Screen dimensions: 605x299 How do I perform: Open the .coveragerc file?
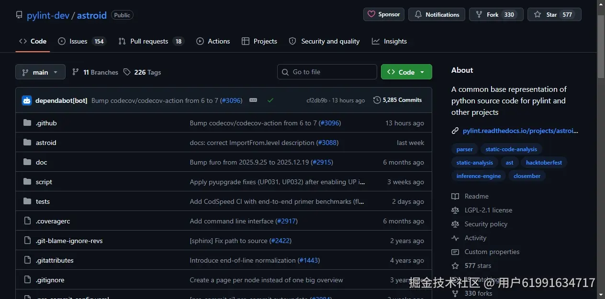(53, 221)
